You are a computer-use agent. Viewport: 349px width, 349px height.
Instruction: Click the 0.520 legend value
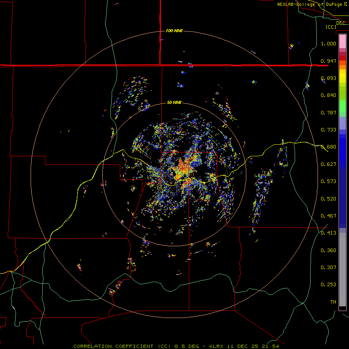point(328,199)
